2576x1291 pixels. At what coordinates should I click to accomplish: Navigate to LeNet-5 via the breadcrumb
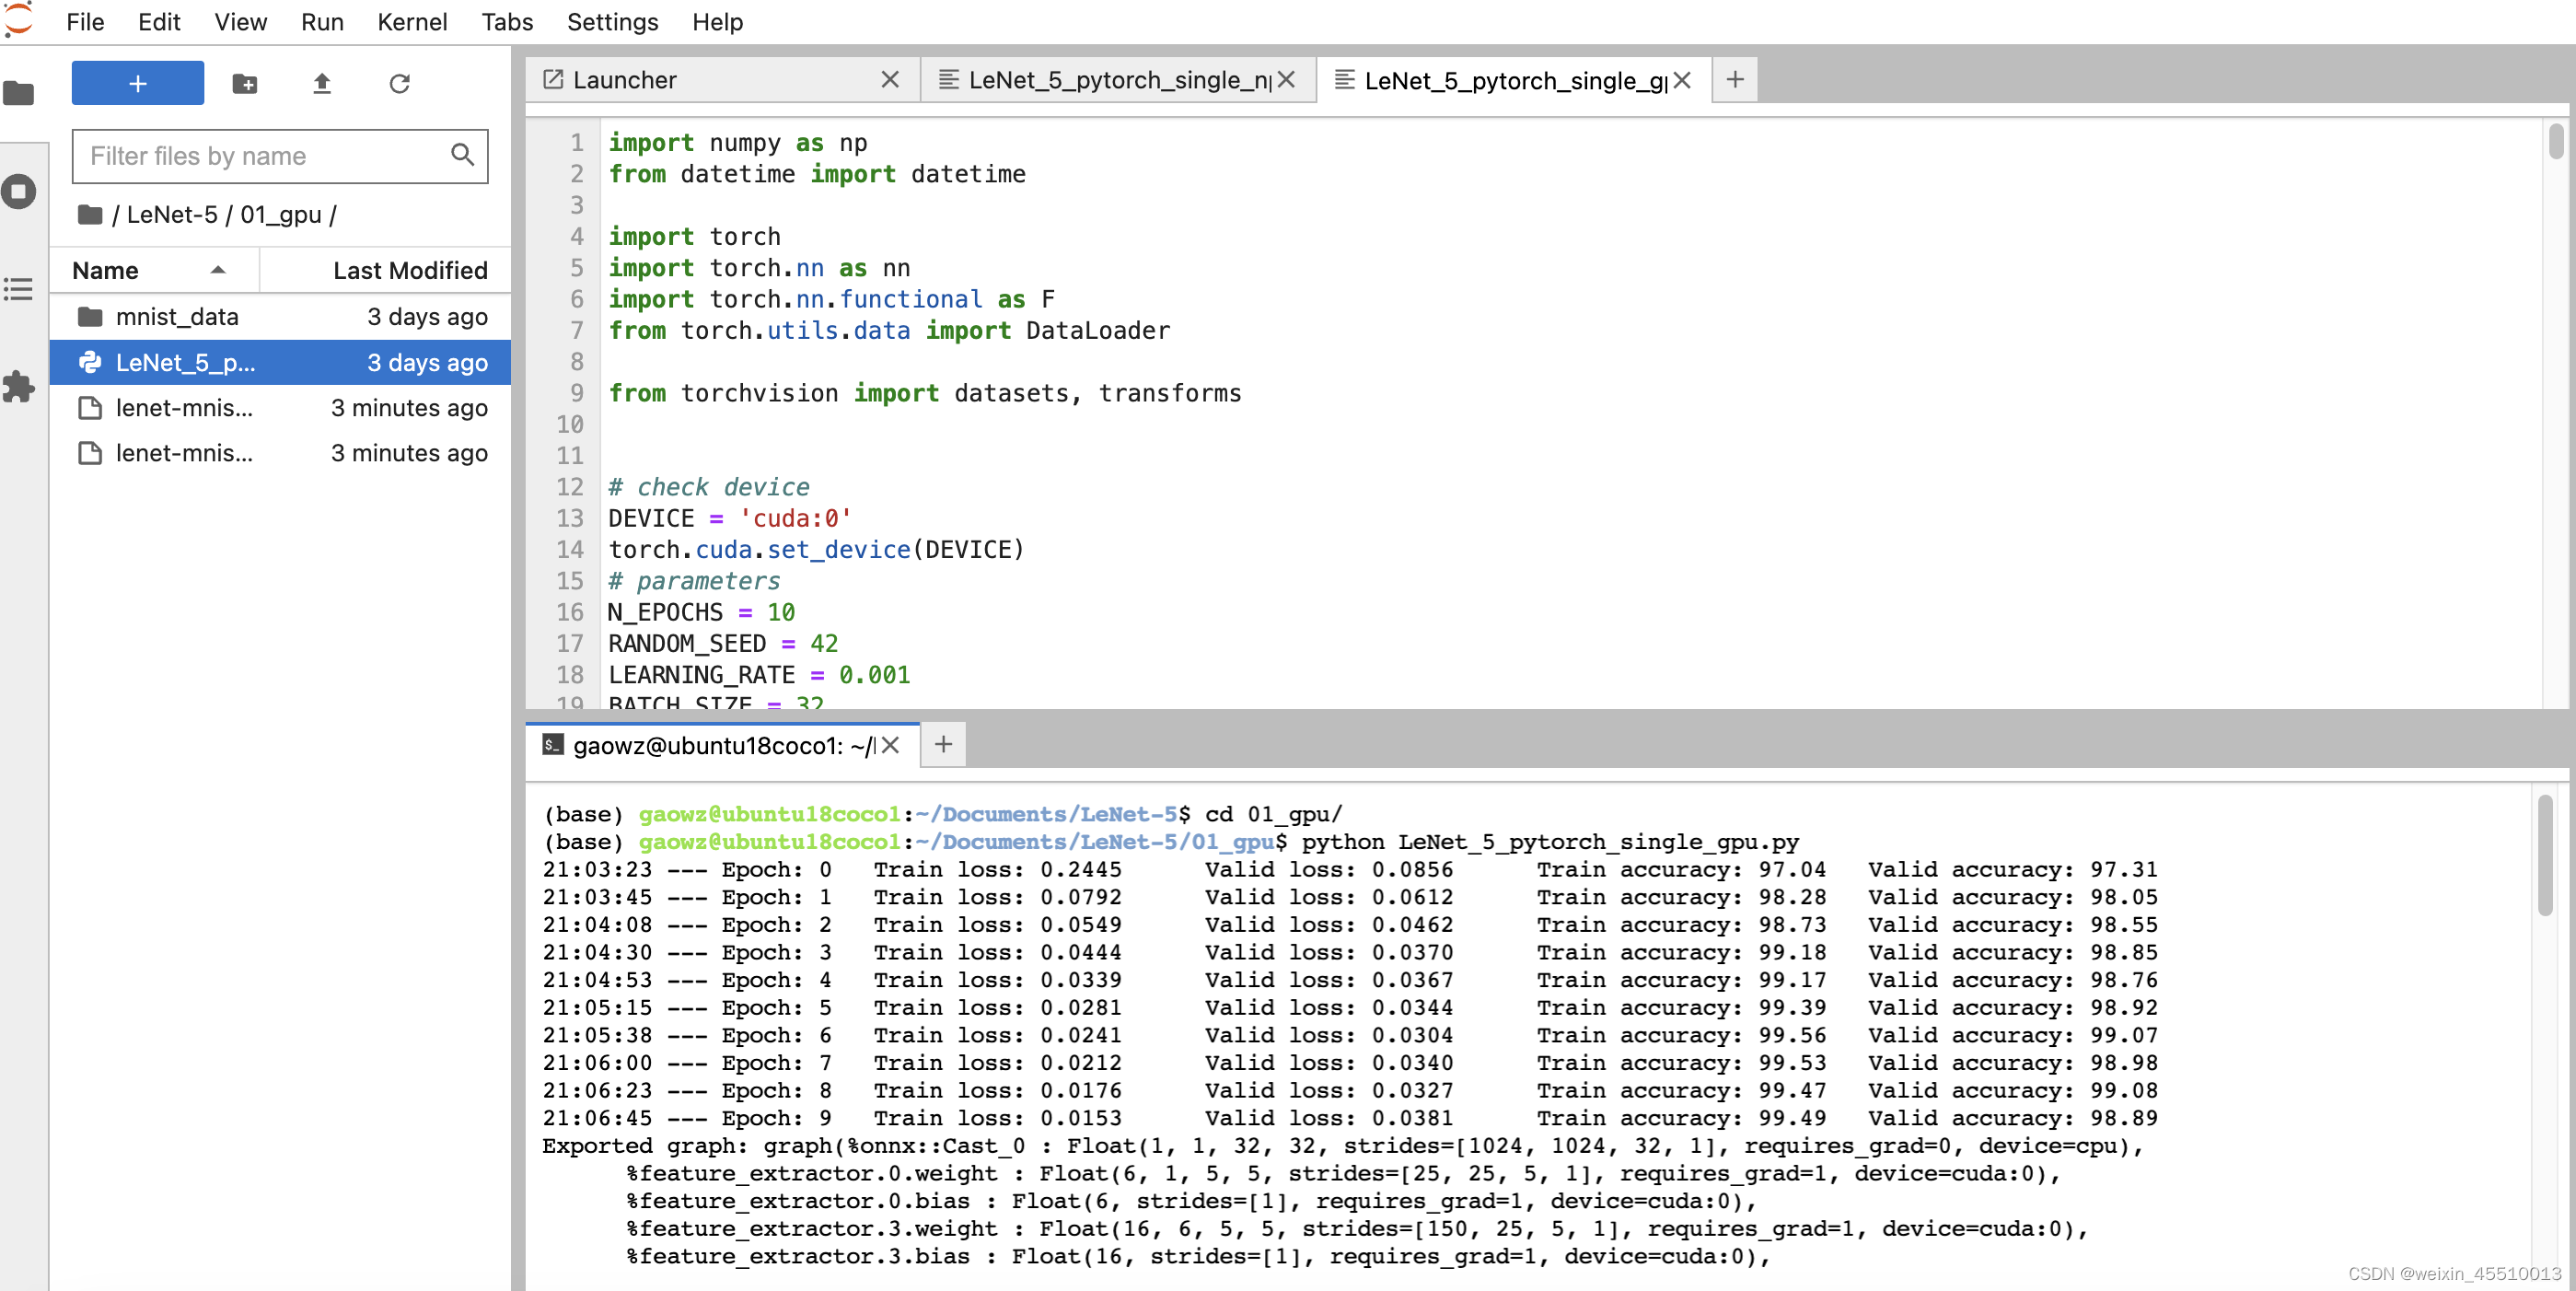coord(173,214)
